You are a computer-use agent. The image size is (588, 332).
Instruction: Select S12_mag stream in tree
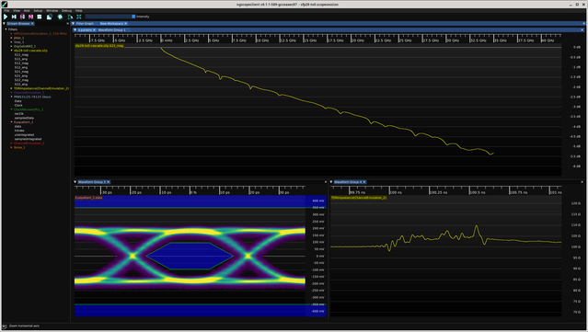[21, 63]
